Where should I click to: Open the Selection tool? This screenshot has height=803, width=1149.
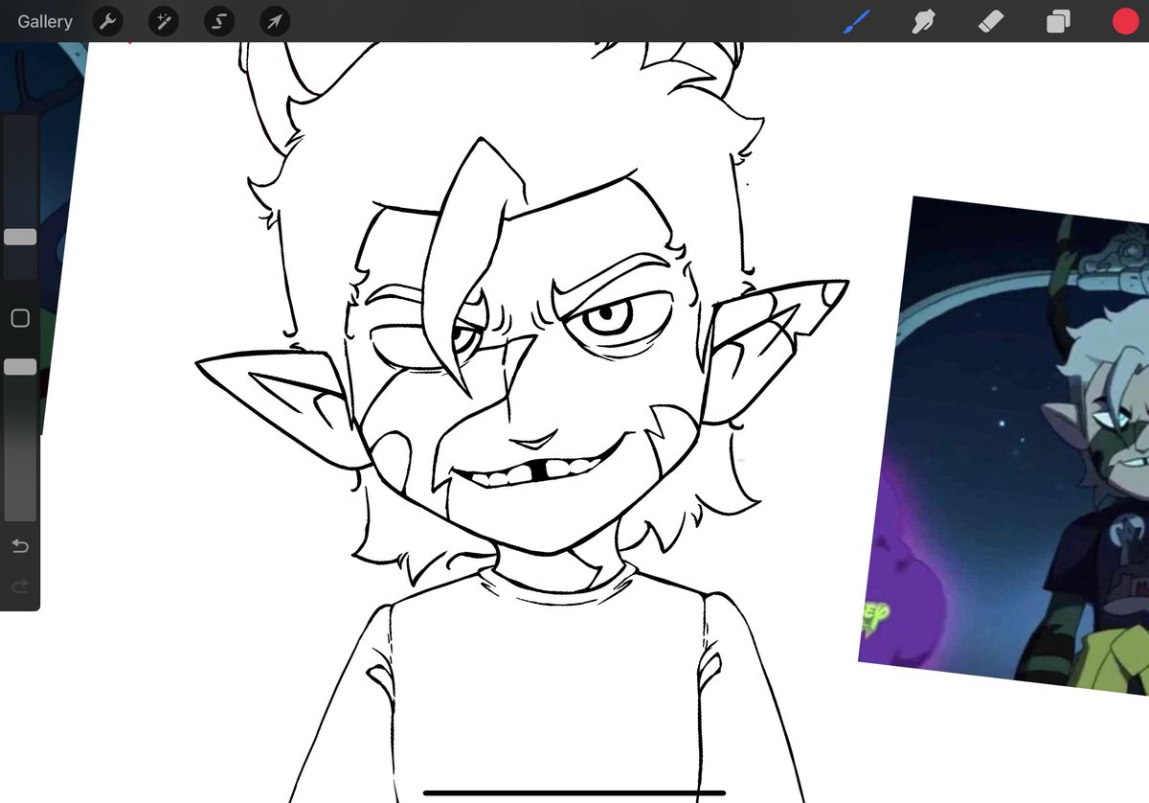point(219,21)
